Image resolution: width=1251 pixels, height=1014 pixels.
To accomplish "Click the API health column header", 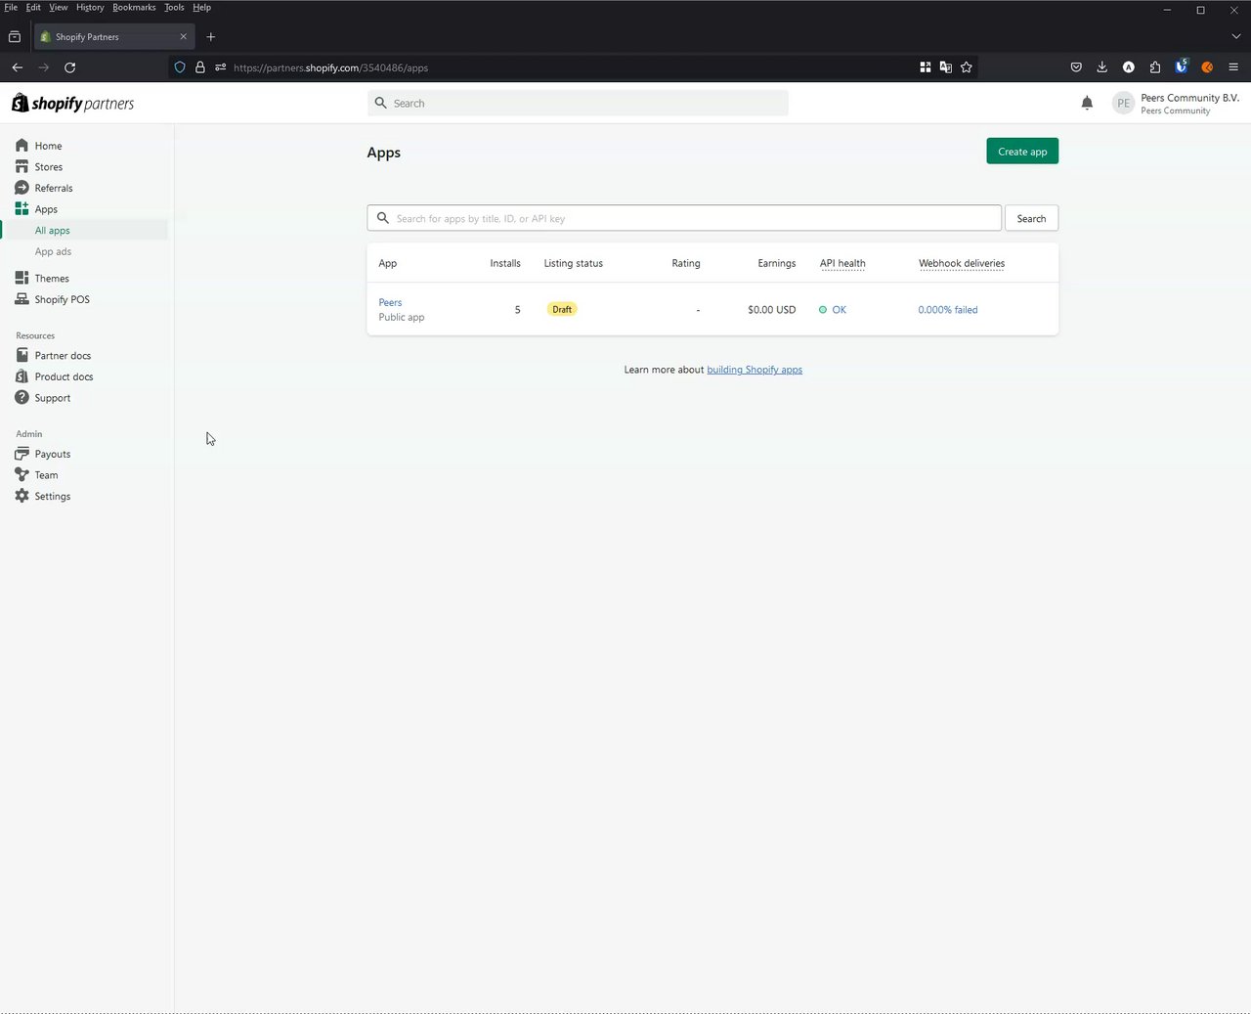I will (x=842, y=263).
